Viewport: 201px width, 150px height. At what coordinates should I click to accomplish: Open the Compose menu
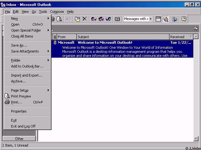57,12
